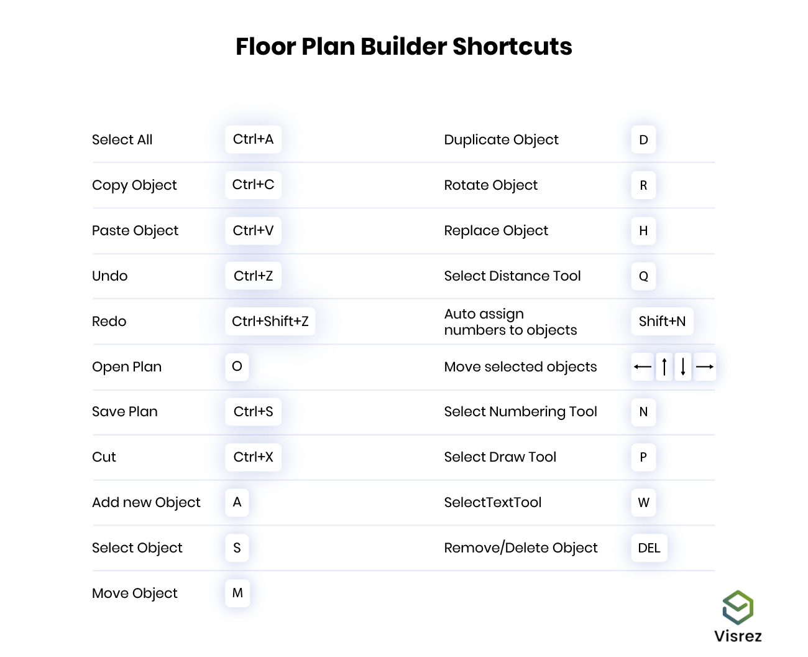Click the up arrow key icon

(664, 366)
